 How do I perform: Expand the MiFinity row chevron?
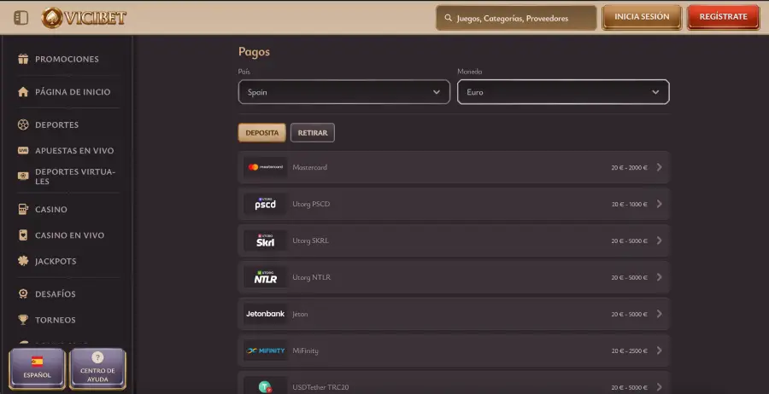(x=659, y=351)
